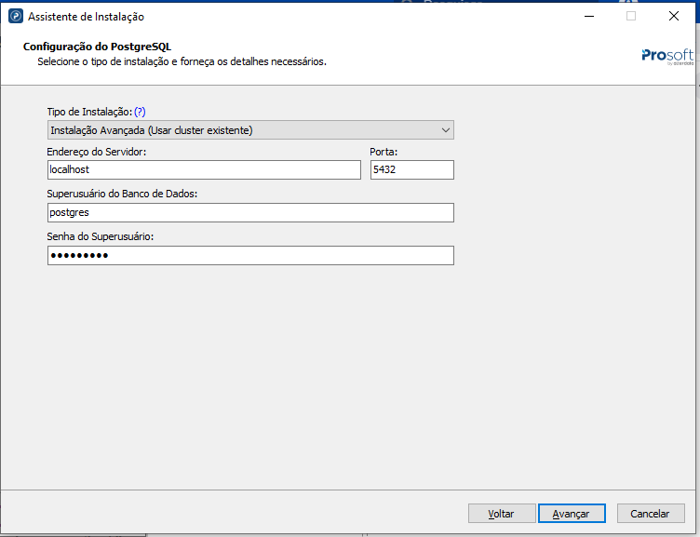Proceed with the Avançar button
700x537 pixels.
tap(571, 514)
